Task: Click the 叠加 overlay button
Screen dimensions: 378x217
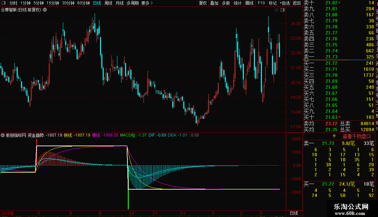Action: [214, 3]
